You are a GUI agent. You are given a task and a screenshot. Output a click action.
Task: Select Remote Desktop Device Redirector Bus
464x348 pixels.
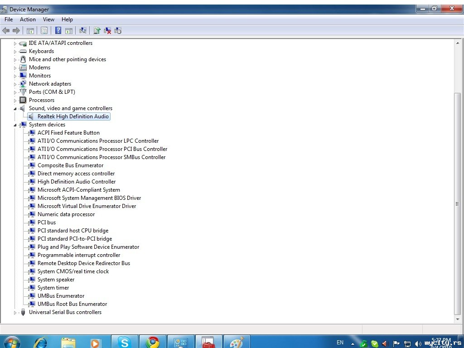[84, 263]
